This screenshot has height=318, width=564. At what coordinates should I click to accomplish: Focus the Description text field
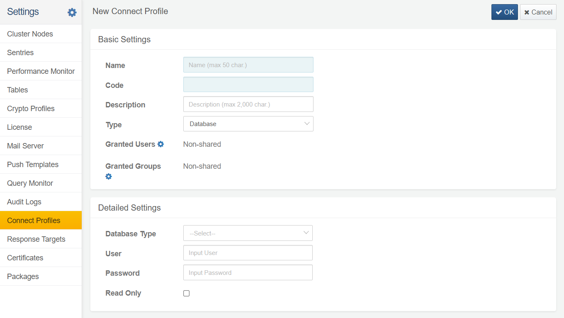248,104
